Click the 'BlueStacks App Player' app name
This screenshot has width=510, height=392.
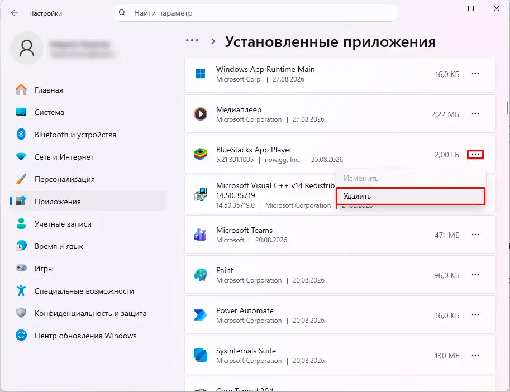pyautogui.click(x=254, y=150)
